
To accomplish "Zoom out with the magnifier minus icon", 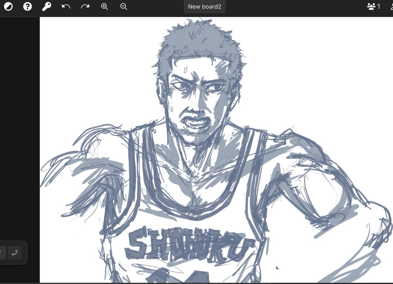I will point(123,7).
